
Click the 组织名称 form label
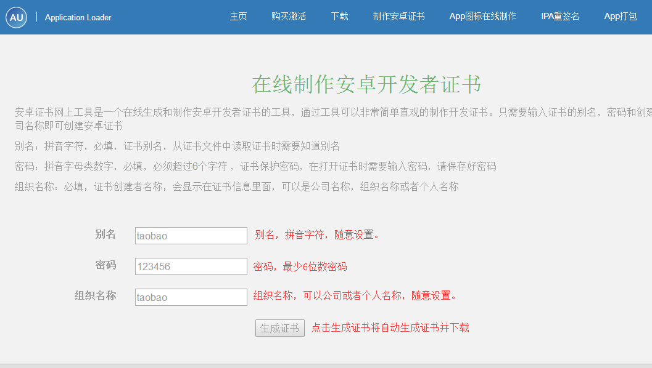tap(95, 296)
